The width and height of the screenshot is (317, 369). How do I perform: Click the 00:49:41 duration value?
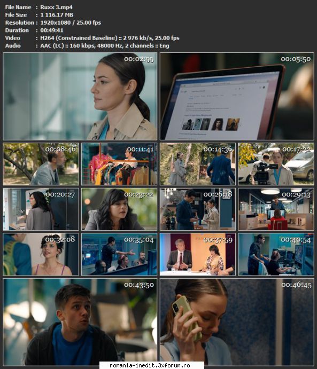52,30
